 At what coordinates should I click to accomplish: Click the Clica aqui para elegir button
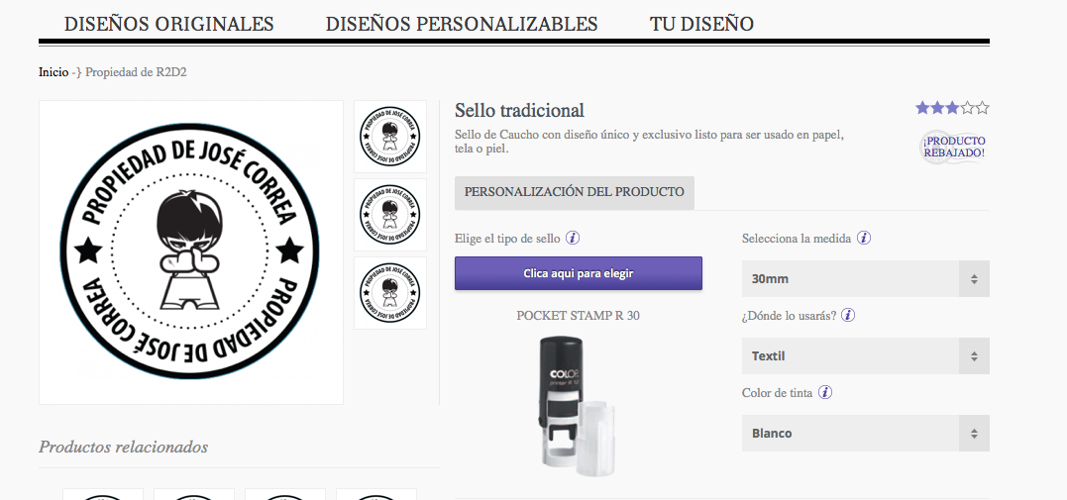pos(579,273)
